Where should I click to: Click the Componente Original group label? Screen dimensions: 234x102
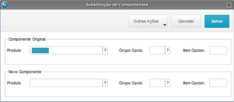[x=27, y=39]
